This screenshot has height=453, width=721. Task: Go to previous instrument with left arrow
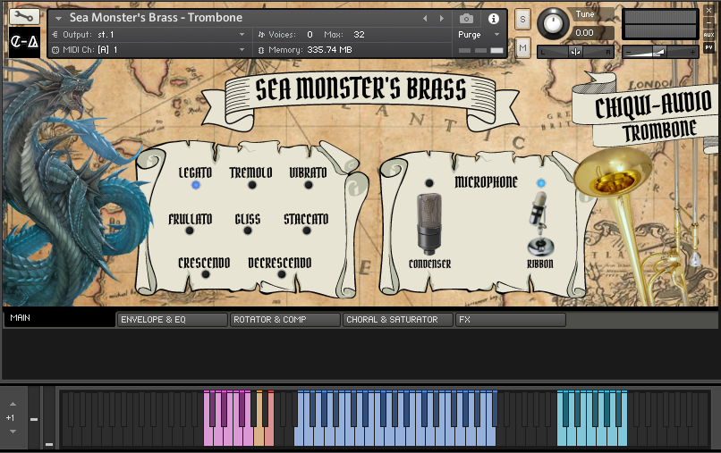point(425,19)
